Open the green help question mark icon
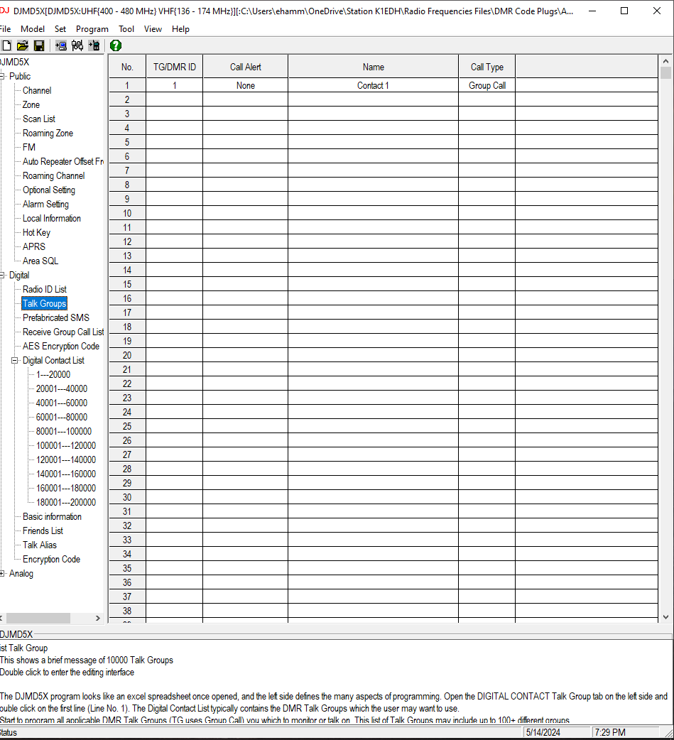Viewport: 674px width, 740px height. click(x=116, y=45)
